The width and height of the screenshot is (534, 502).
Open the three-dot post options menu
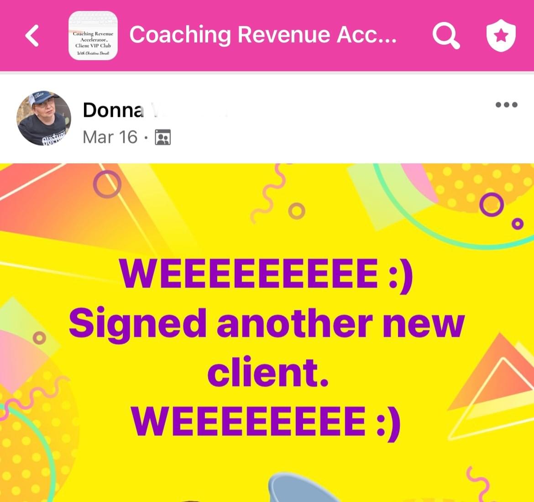point(507,105)
